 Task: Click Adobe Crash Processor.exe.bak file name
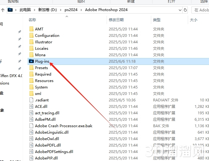pos(64,126)
